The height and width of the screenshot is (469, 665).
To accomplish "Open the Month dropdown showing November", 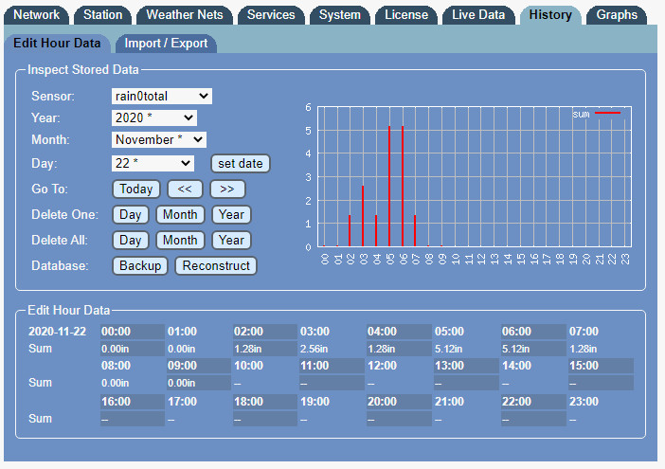I will (x=159, y=140).
